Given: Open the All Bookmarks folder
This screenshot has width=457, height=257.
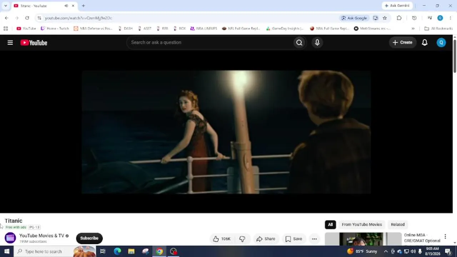Looking at the screenshot, I should tap(438, 29).
